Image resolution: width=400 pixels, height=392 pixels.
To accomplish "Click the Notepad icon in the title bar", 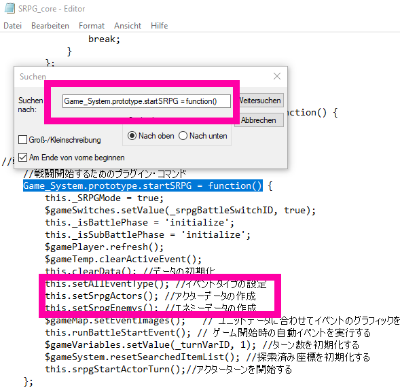I will pos(10,8).
